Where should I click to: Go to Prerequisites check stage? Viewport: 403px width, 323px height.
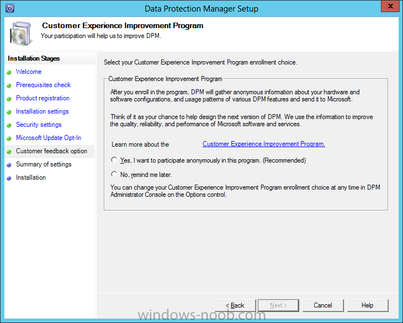43,85
